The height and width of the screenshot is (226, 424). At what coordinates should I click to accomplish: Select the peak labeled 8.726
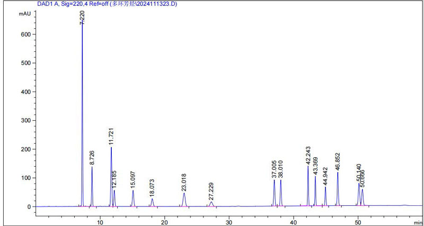pyautogui.click(x=92, y=157)
